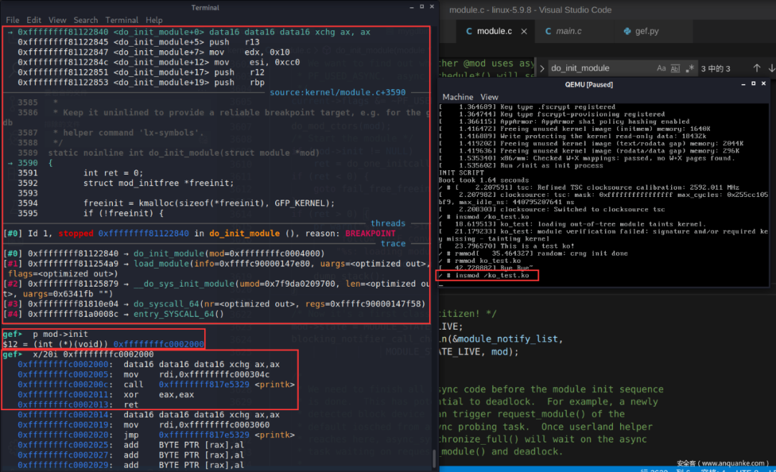Screen dimensions: 776x472
Task: Click 'load_module' in trace frame #1
Action: click(162, 264)
